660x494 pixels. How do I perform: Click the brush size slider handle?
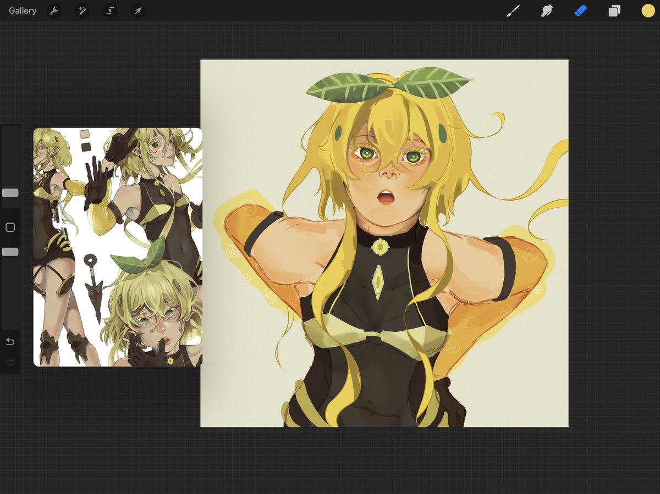coord(10,193)
